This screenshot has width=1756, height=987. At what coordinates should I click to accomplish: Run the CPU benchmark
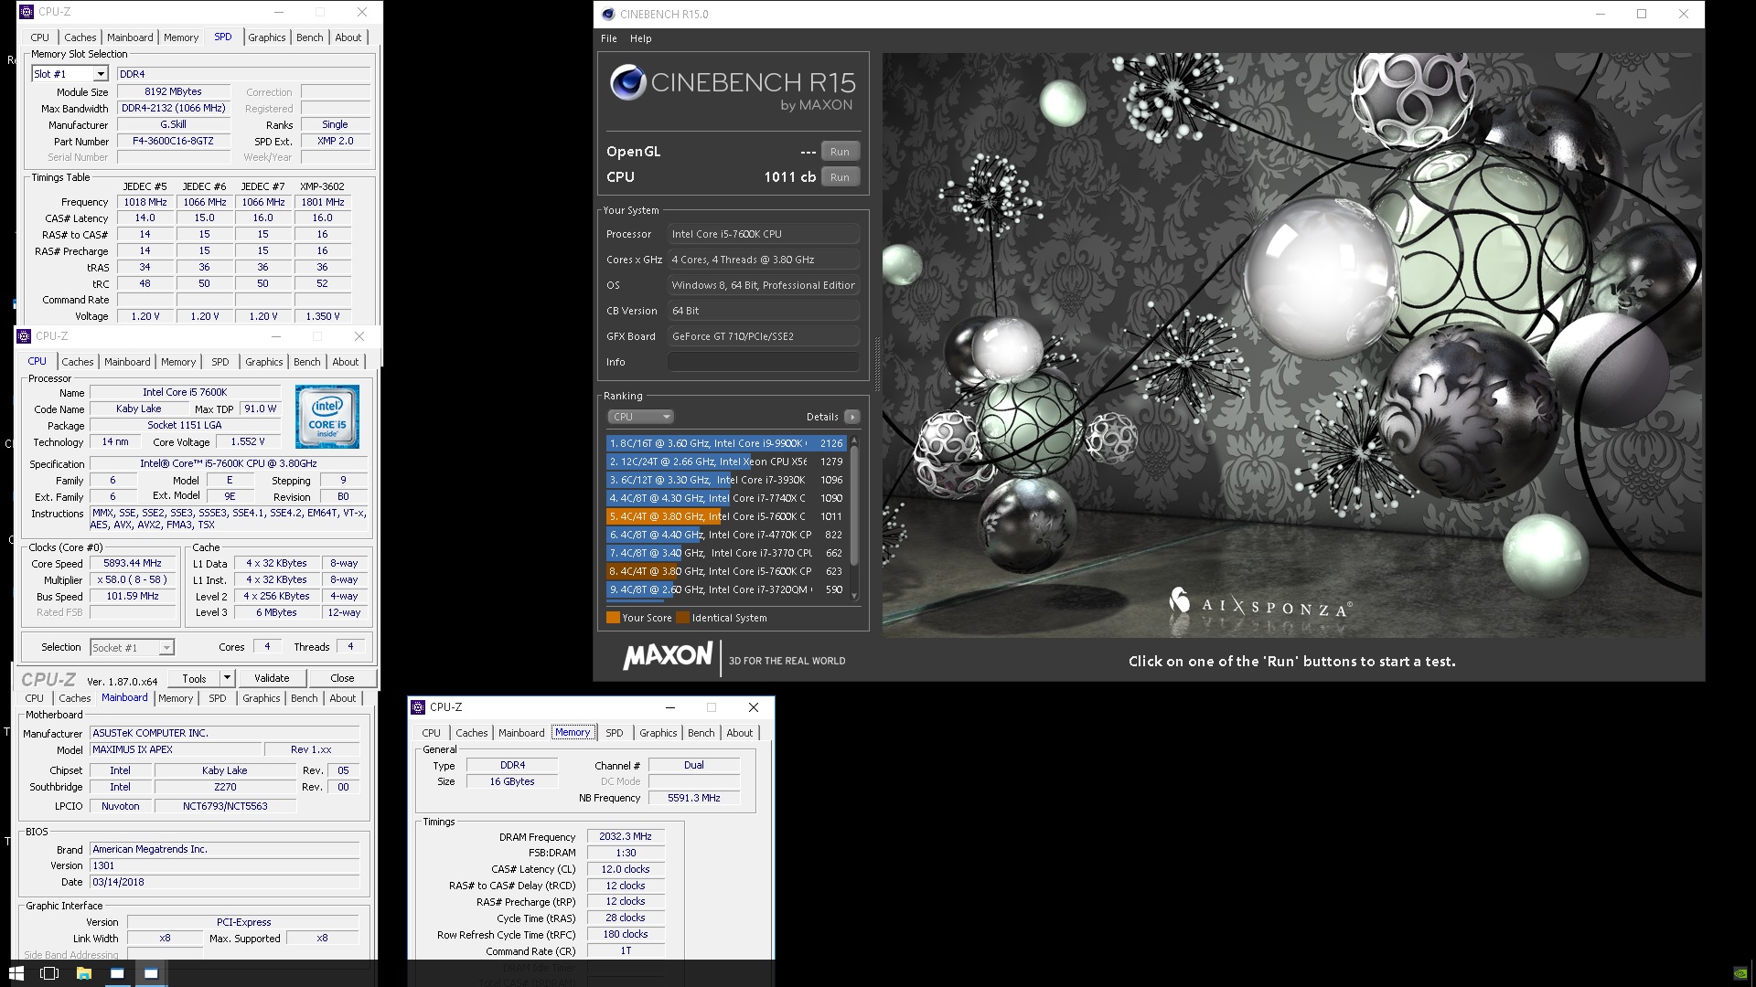[x=840, y=177]
